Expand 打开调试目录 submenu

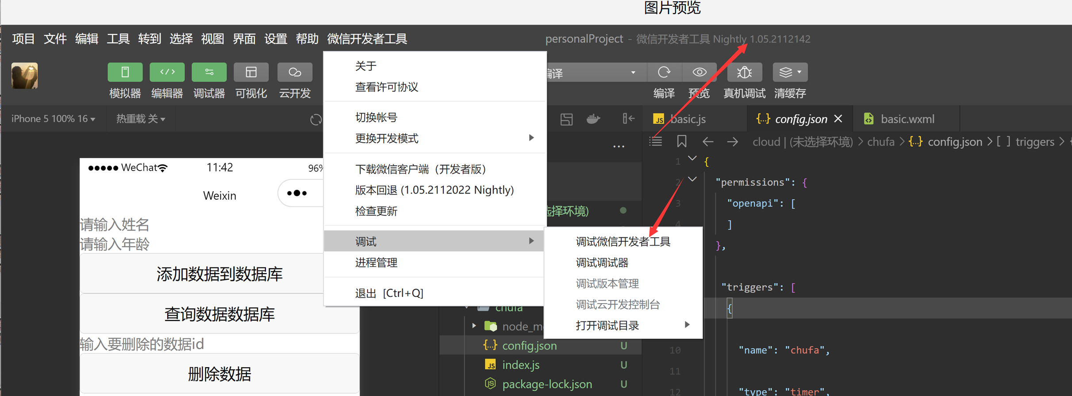(x=623, y=326)
